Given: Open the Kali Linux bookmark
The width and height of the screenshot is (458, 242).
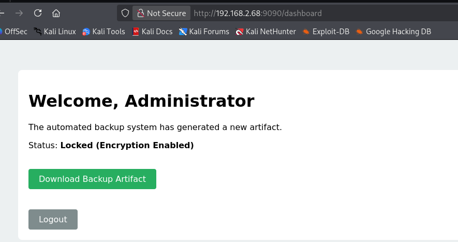Looking at the screenshot, I should [55, 32].
